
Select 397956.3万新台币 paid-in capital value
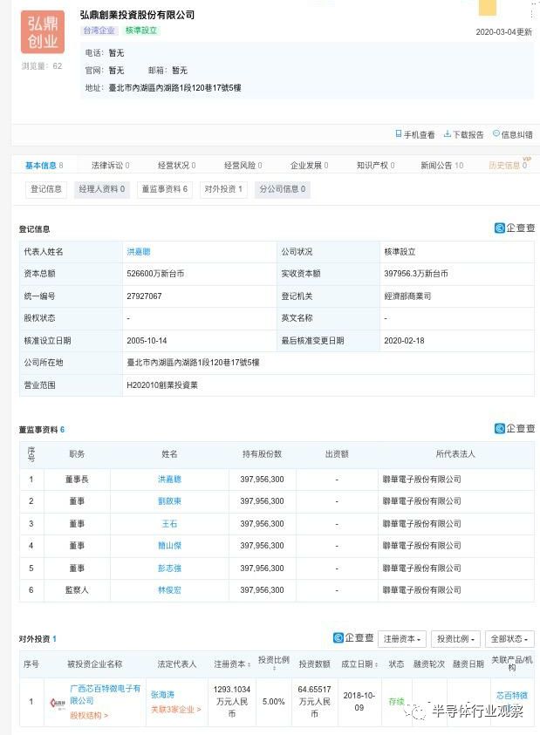[x=415, y=274]
